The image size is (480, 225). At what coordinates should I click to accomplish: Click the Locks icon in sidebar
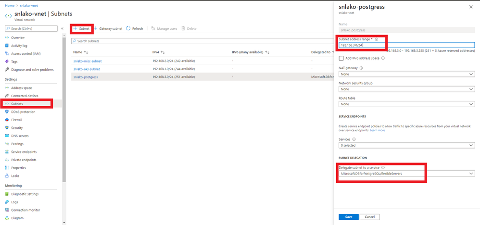click(x=7, y=176)
